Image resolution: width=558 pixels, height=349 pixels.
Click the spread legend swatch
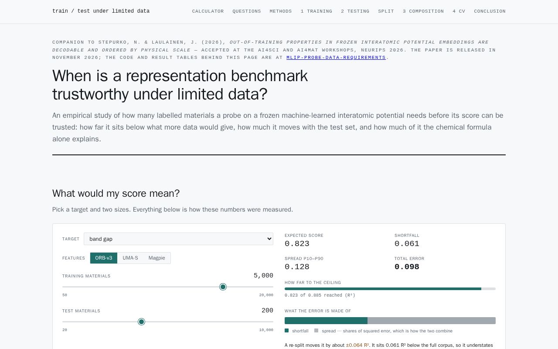[x=316, y=331]
